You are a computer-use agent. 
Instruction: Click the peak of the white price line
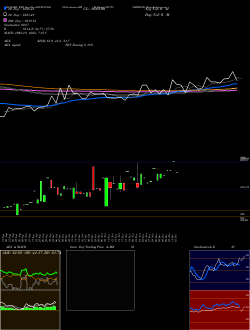coord(232,72)
